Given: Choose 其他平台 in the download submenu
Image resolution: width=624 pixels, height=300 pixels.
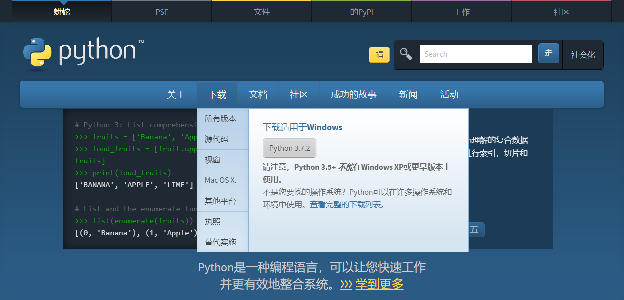Looking at the screenshot, I should click(x=223, y=201).
